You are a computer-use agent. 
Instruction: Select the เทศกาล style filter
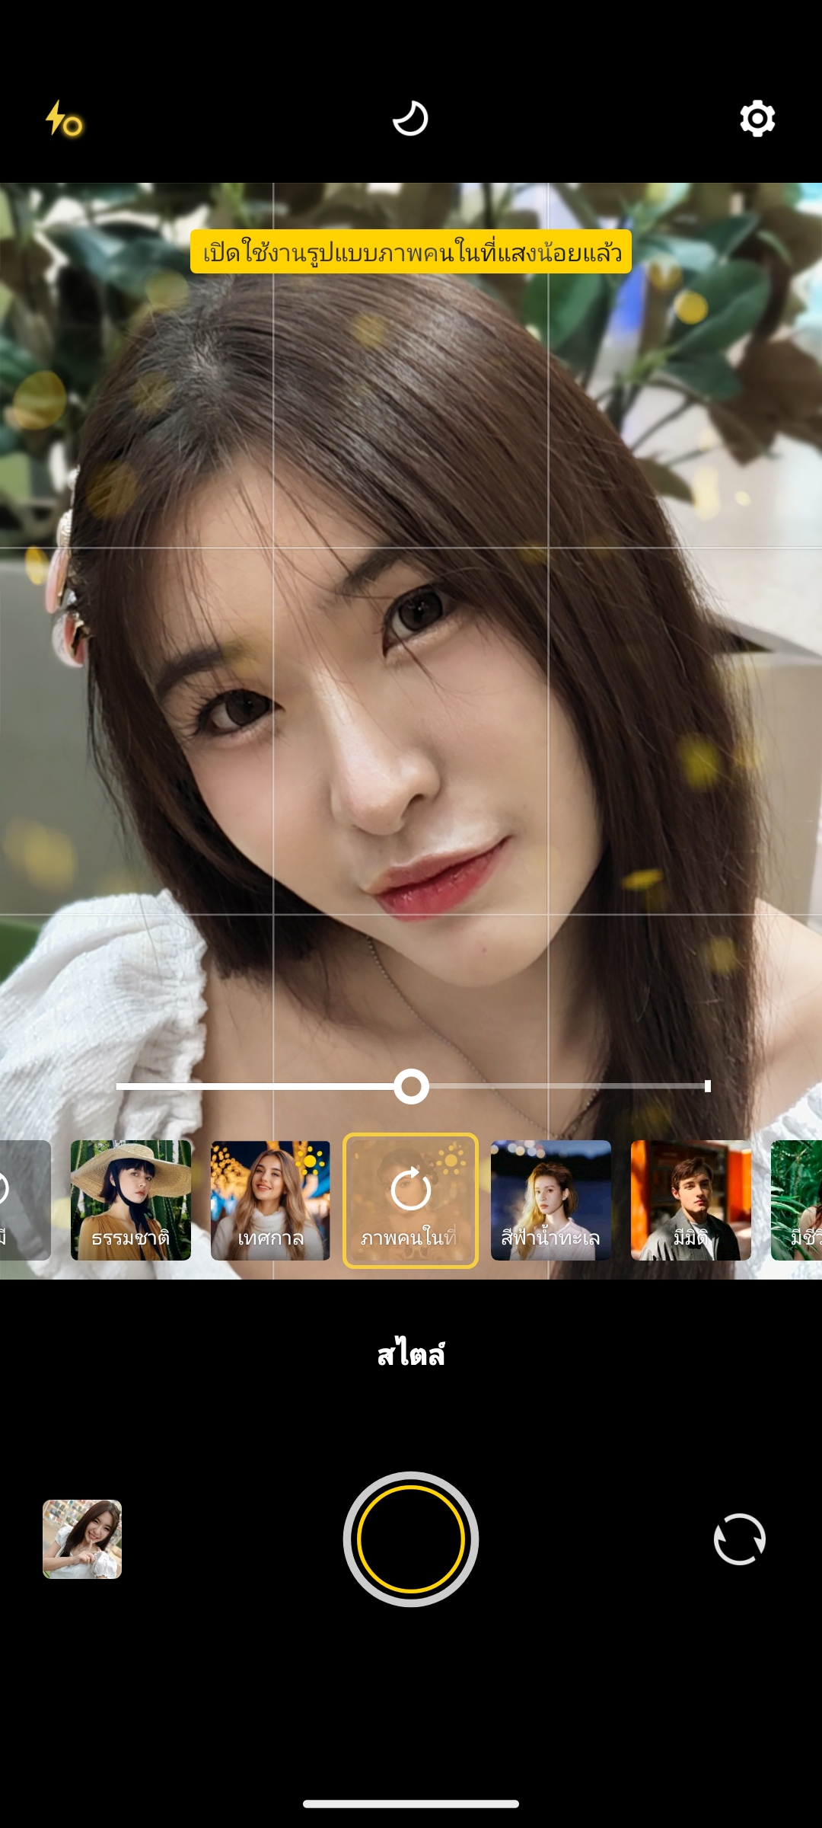271,1200
